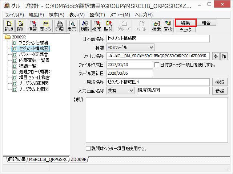Open the 編集(E) menu
Viewport: 233px width, 174px height.
pyautogui.click(x=36, y=15)
